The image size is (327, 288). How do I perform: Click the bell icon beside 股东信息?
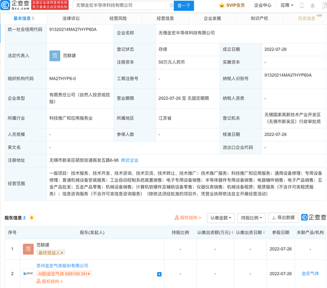click(x=32, y=218)
